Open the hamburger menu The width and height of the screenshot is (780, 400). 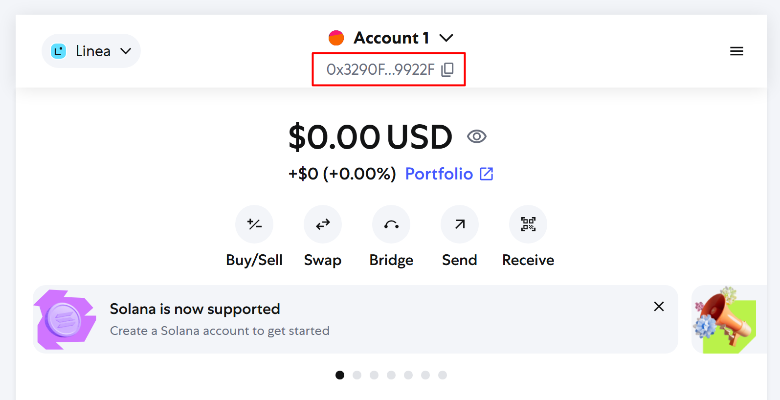pos(736,51)
